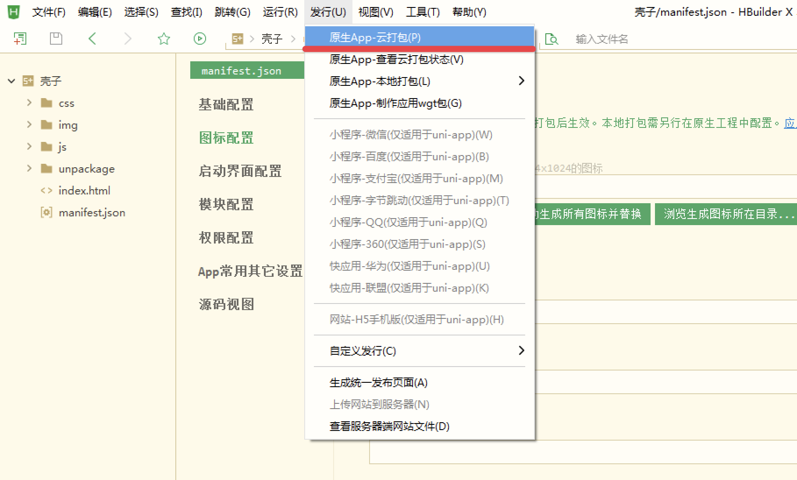Switch to 权限配置 section
The height and width of the screenshot is (480, 797).
tap(226, 238)
